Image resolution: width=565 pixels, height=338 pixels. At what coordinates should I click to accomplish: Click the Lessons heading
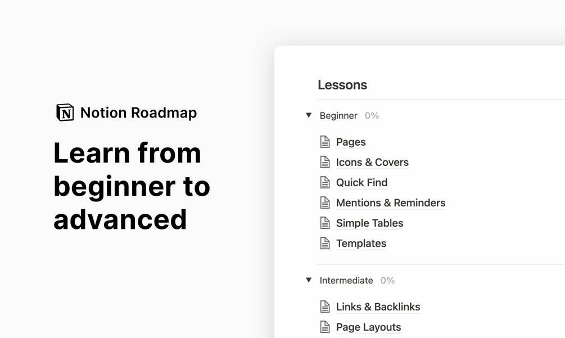342,85
